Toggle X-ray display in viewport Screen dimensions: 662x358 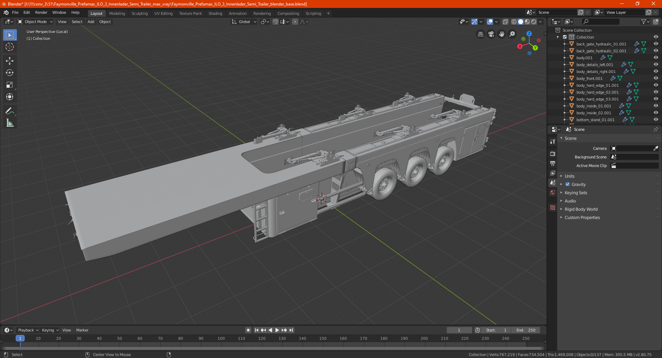click(505, 22)
